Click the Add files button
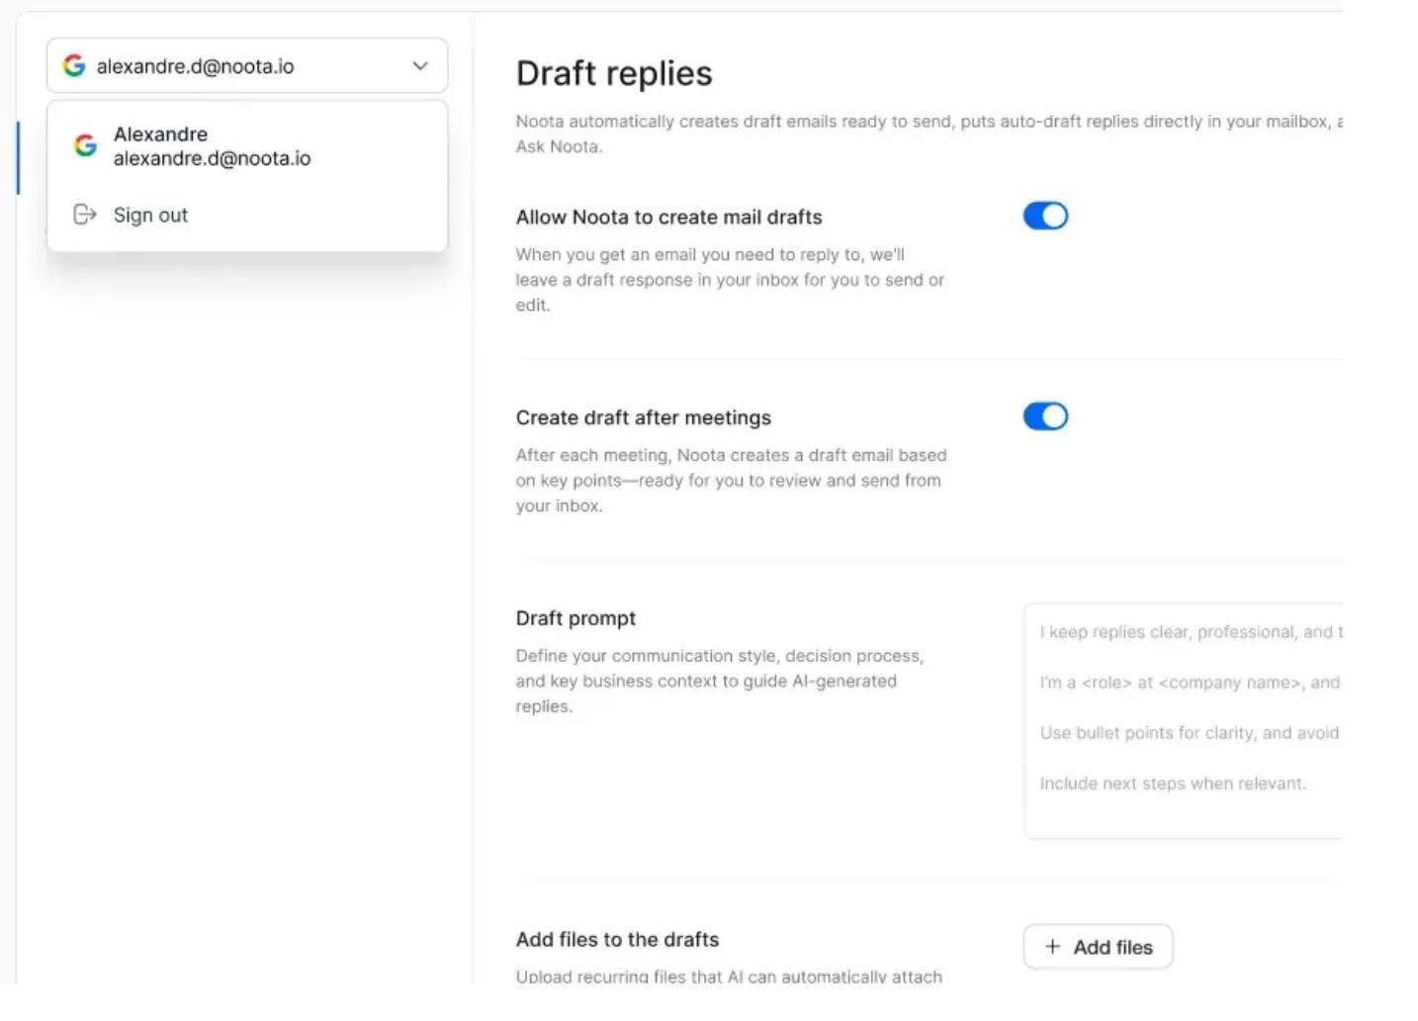This screenshot has height=1021, width=1418. point(1098,947)
